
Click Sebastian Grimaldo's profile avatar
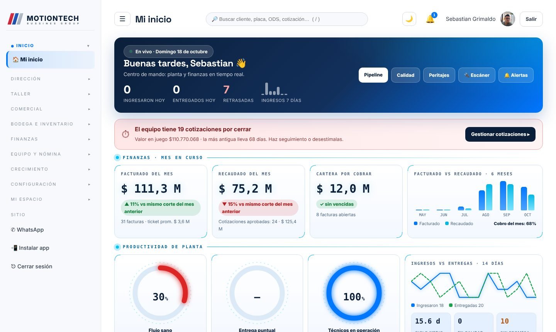click(x=508, y=19)
